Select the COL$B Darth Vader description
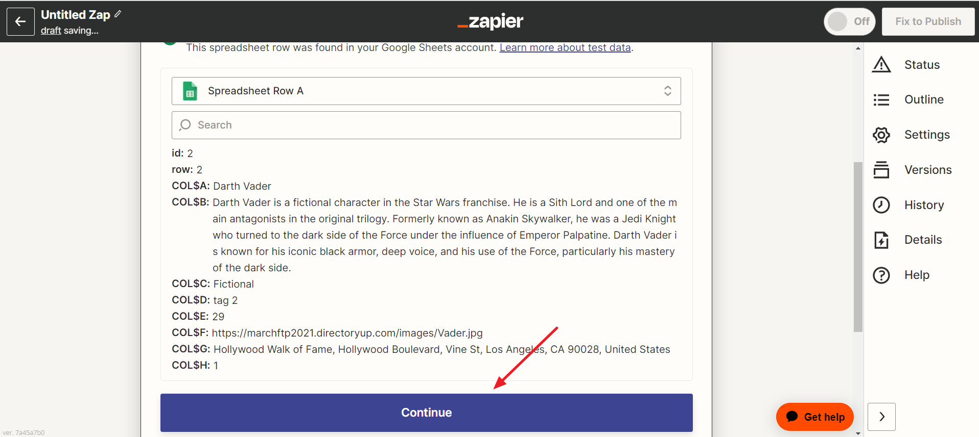This screenshot has height=437, width=979. [445, 235]
